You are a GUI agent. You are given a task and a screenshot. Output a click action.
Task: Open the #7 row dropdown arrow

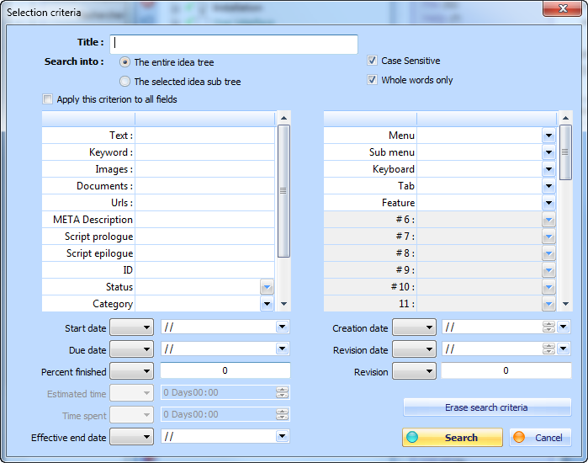click(548, 237)
